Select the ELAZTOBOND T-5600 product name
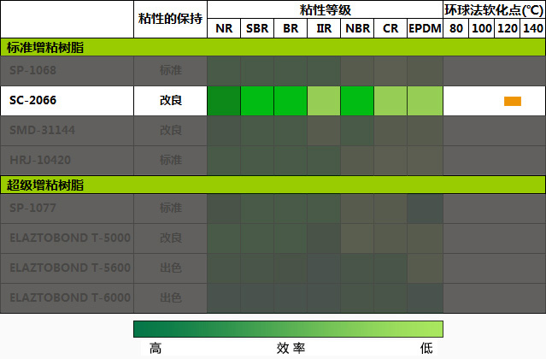The image size is (546, 359). (70, 268)
